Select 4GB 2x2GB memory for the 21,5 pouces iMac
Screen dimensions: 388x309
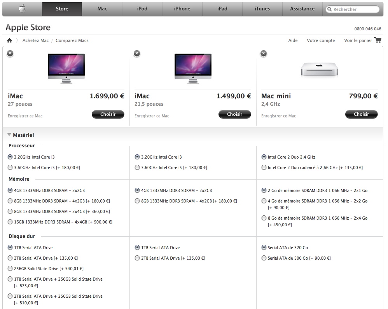137,190
